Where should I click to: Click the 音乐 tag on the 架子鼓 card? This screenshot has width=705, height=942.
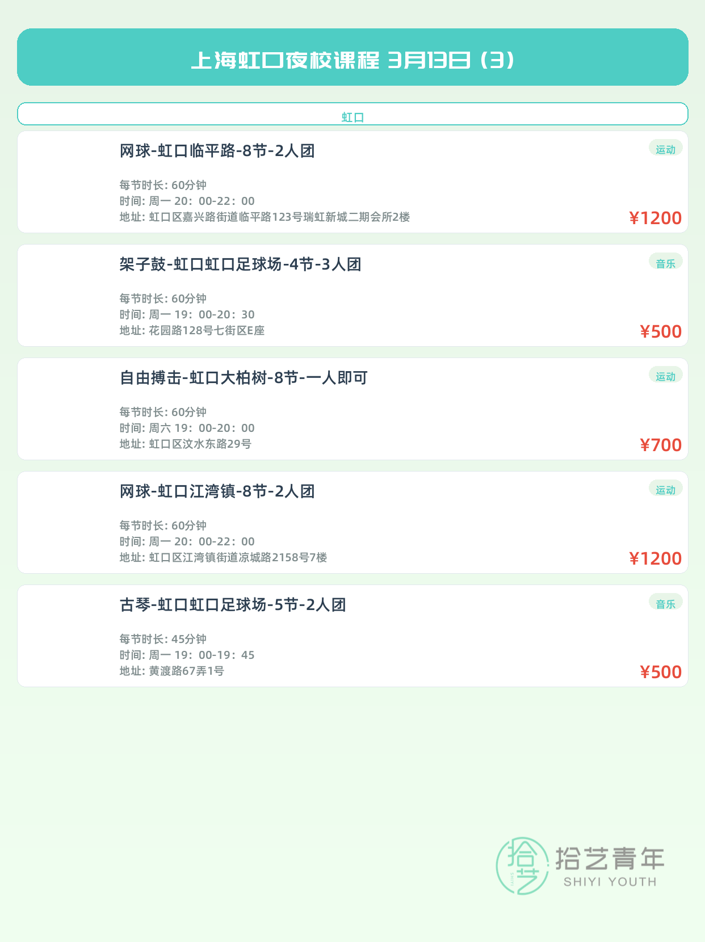(665, 263)
